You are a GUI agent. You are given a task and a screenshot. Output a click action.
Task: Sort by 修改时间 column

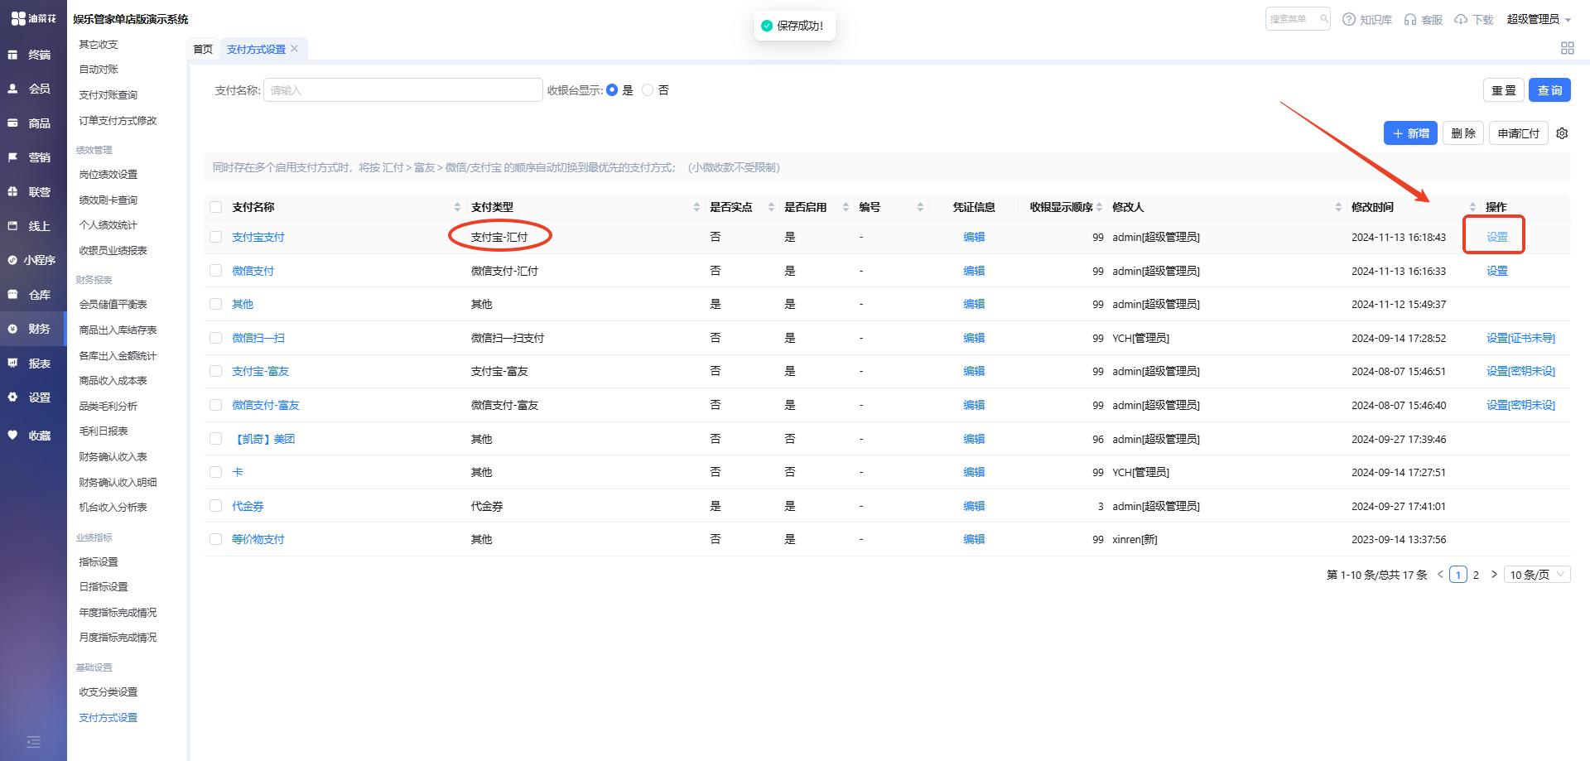[1472, 207]
